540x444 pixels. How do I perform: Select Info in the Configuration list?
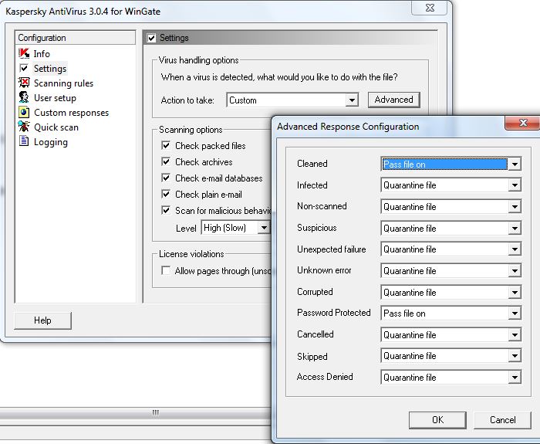(42, 54)
